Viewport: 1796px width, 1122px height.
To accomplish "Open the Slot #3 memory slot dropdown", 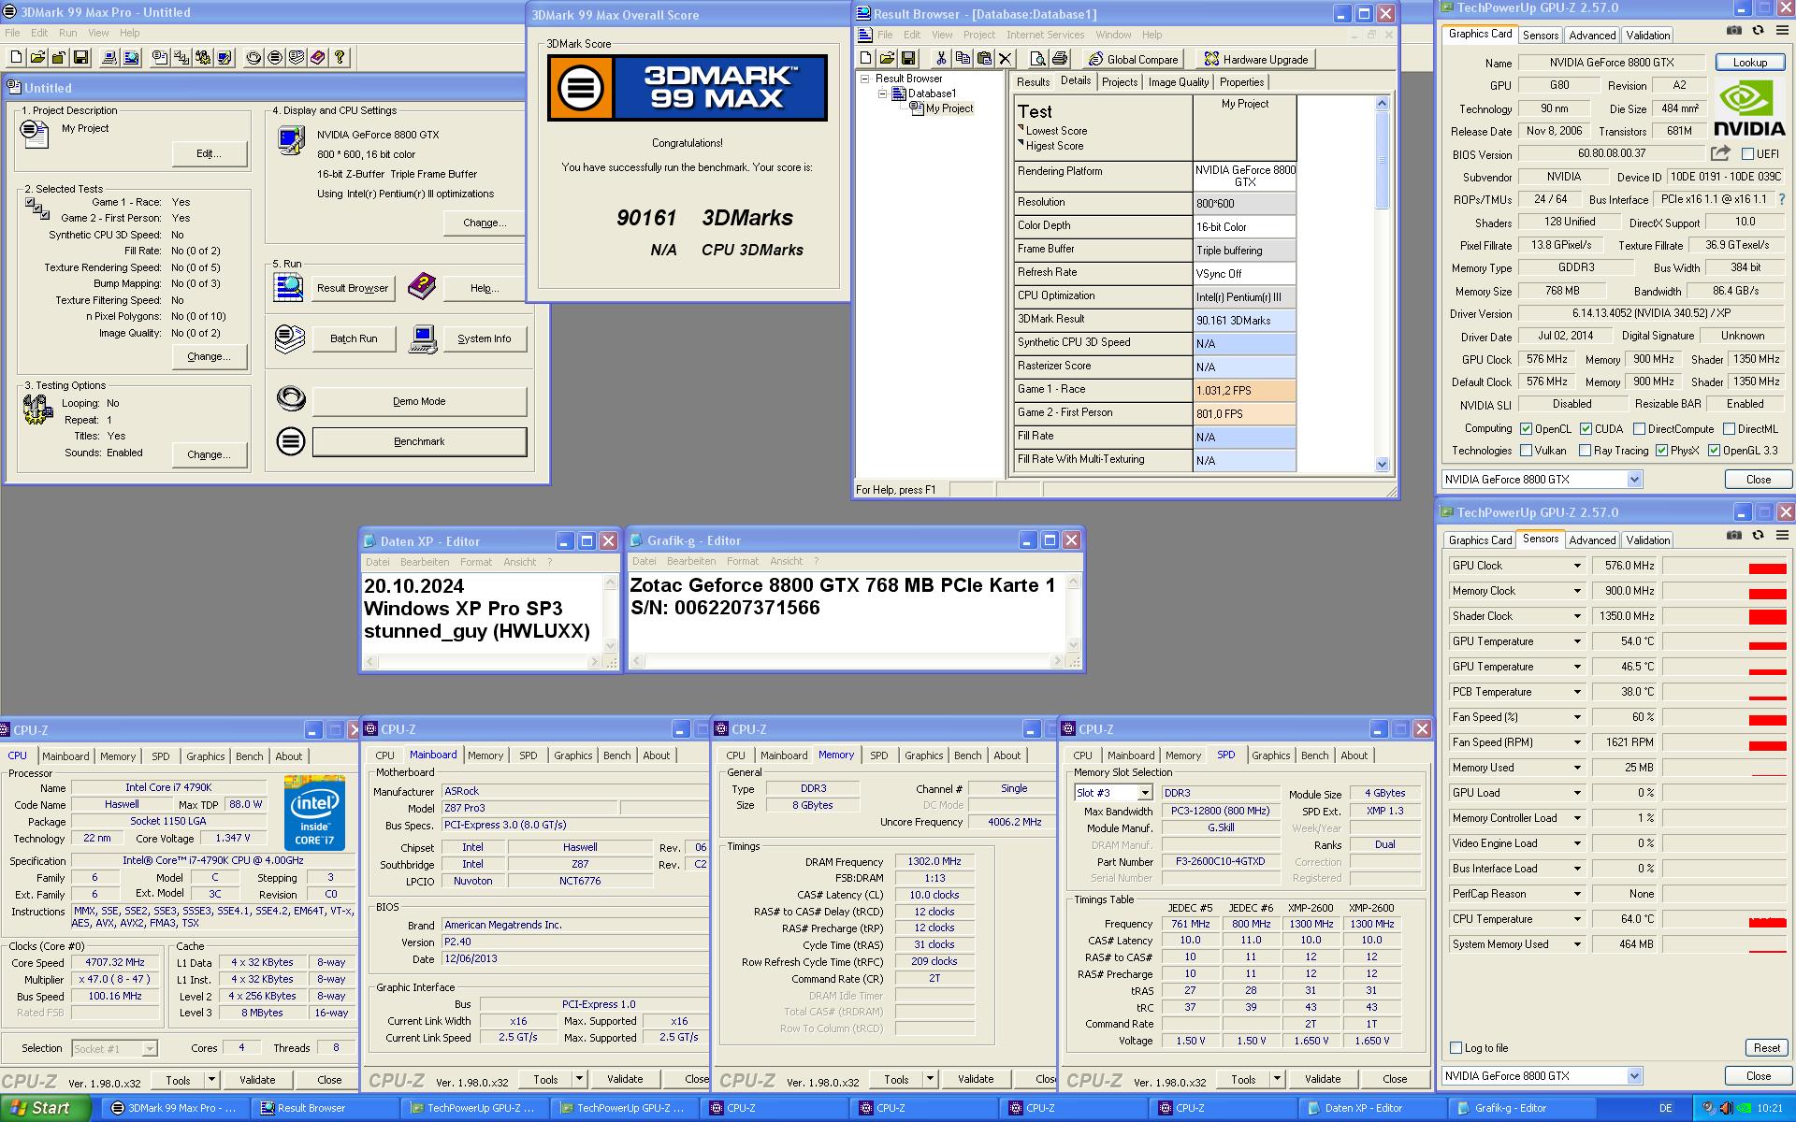I will (x=1145, y=793).
